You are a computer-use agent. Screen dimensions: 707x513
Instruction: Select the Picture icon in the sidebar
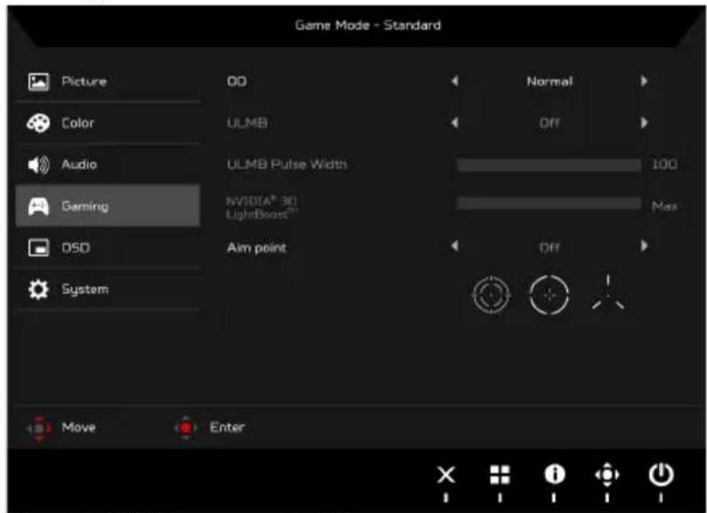(38, 82)
